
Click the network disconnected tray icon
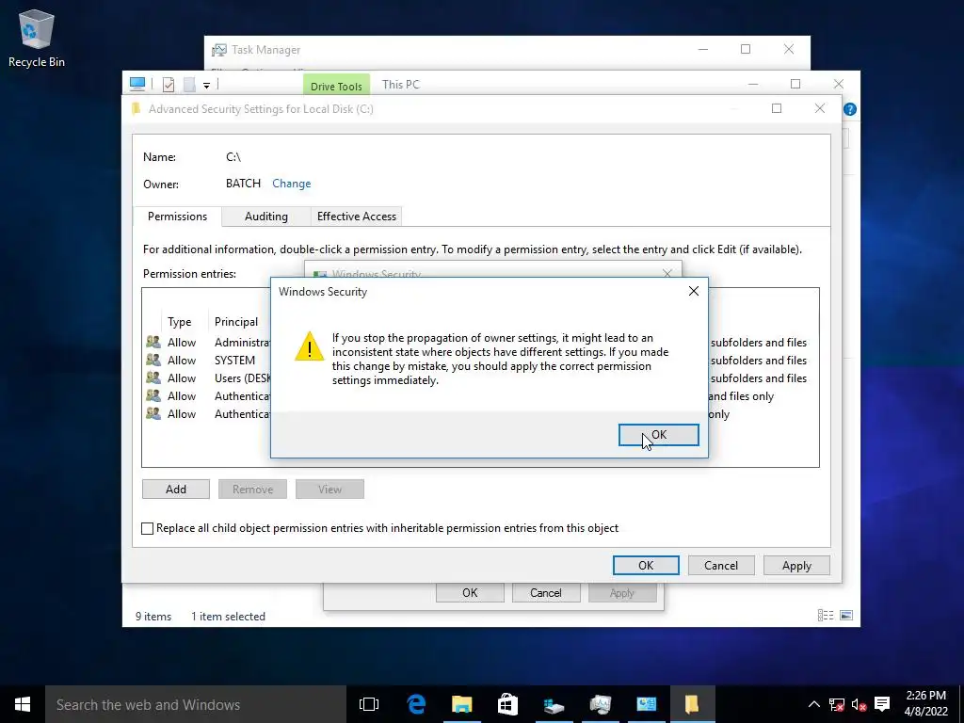click(x=837, y=704)
